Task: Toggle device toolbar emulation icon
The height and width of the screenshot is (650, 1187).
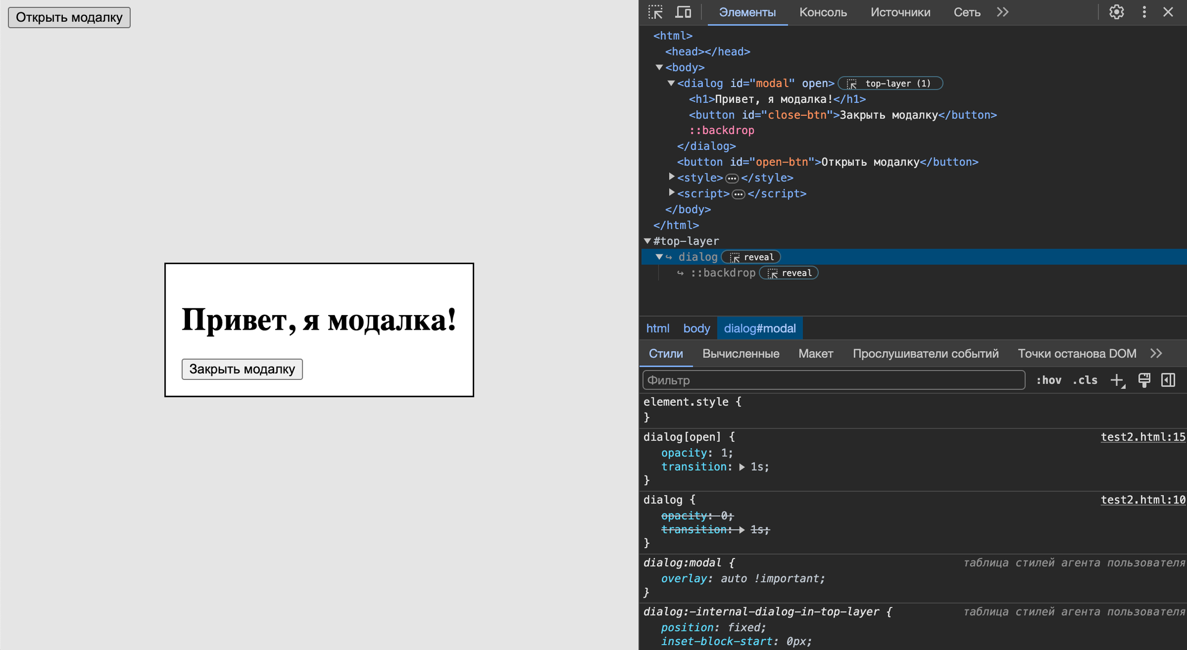Action: (x=683, y=12)
